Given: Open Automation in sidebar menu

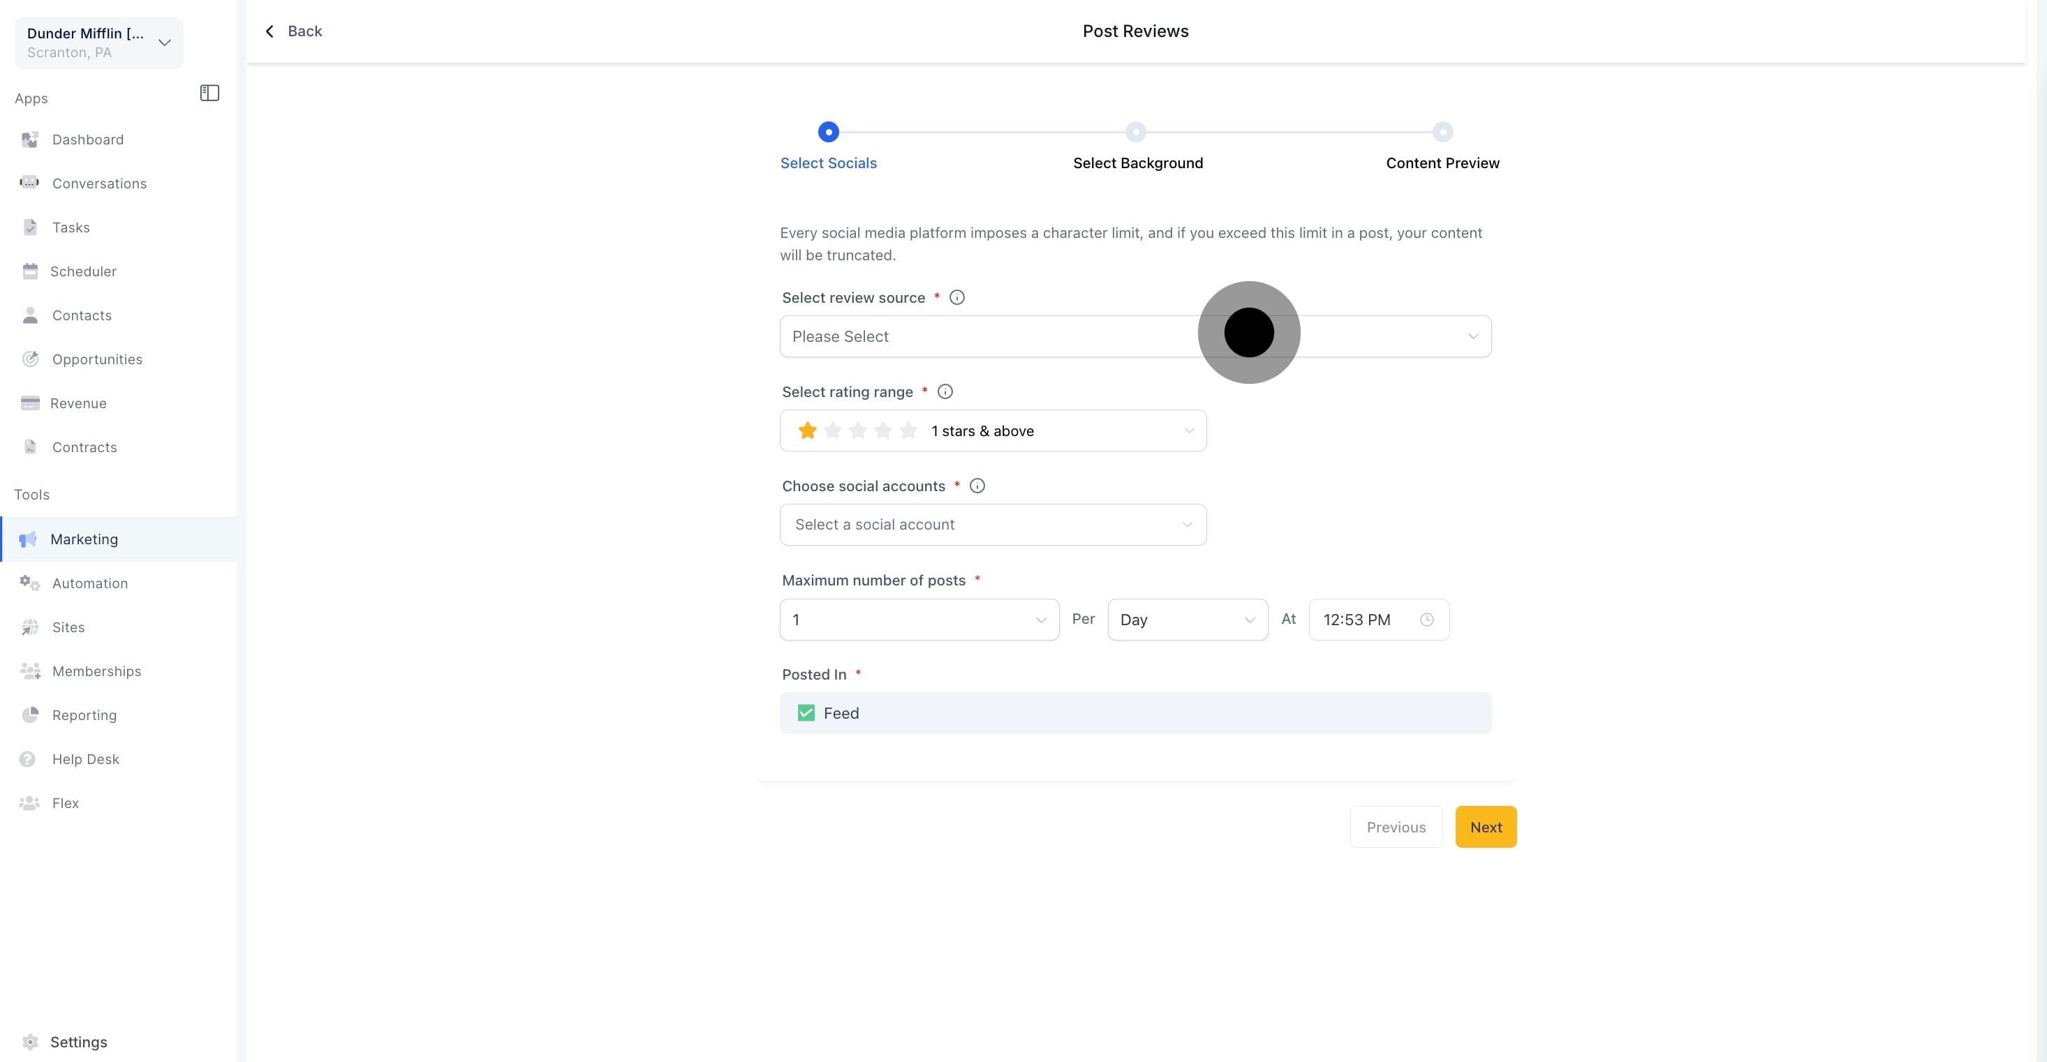Looking at the screenshot, I should 89,583.
